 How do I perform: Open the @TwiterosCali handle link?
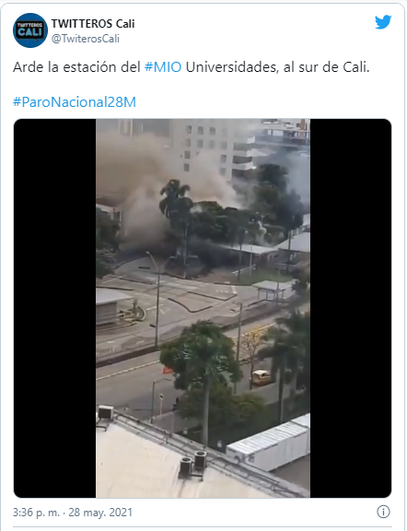click(86, 39)
